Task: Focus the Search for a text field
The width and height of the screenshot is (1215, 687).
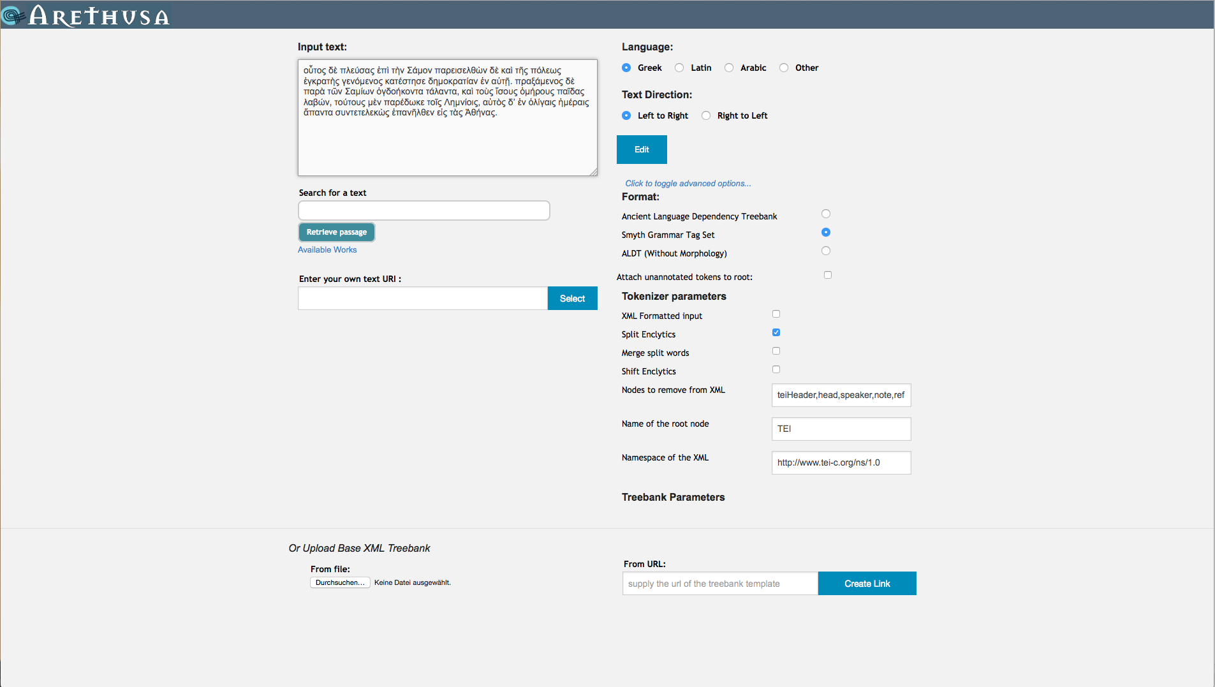Action: pyautogui.click(x=423, y=211)
